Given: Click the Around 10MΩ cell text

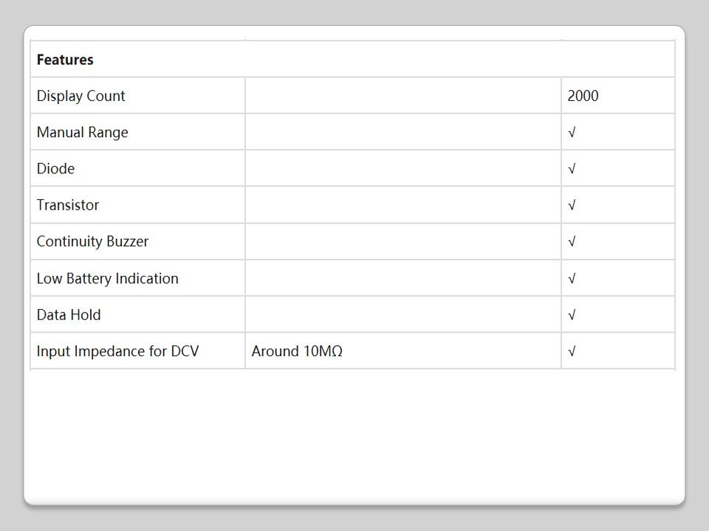Looking at the screenshot, I should (x=297, y=351).
